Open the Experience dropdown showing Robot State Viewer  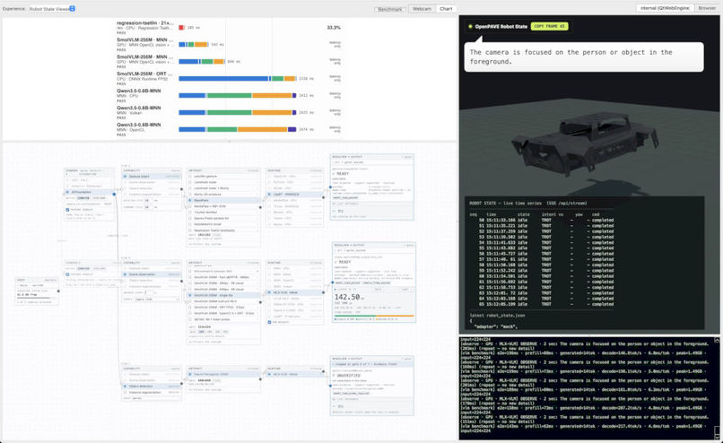click(x=52, y=9)
